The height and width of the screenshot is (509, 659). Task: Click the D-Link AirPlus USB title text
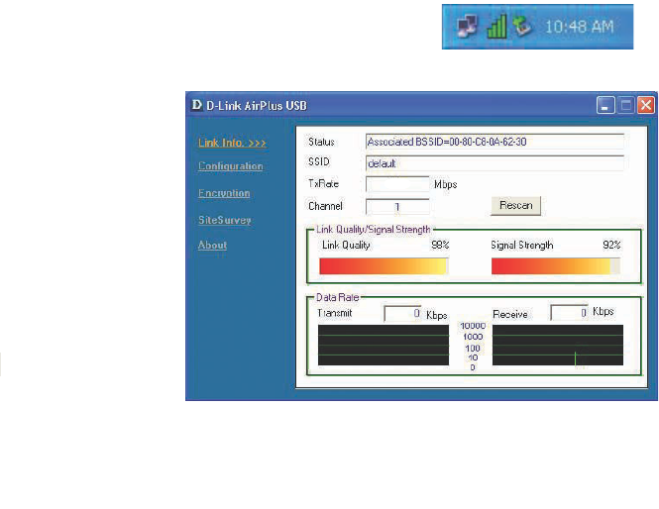point(257,105)
